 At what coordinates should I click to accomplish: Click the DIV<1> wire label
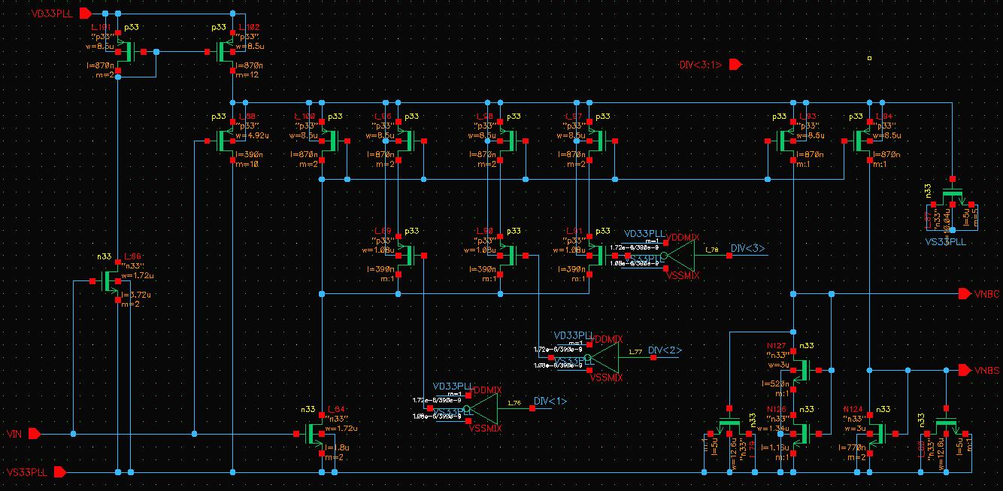pyautogui.click(x=550, y=402)
